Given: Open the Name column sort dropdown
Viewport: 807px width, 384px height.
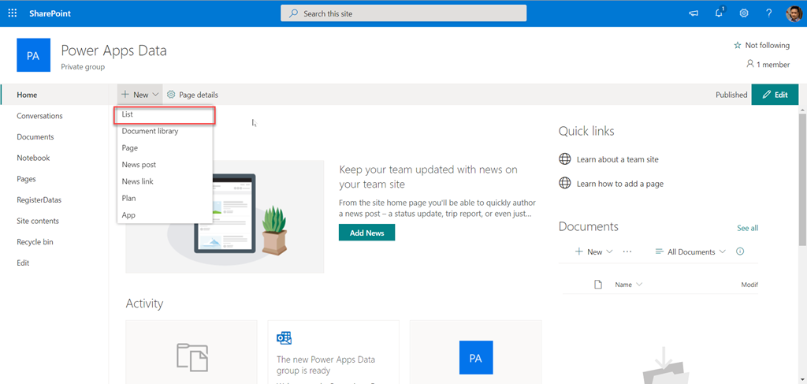Looking at the screenshot, I should click(x=629, y=285).
